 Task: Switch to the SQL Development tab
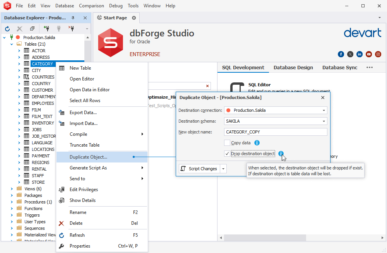pyautogui.click(x=243, y=68)
